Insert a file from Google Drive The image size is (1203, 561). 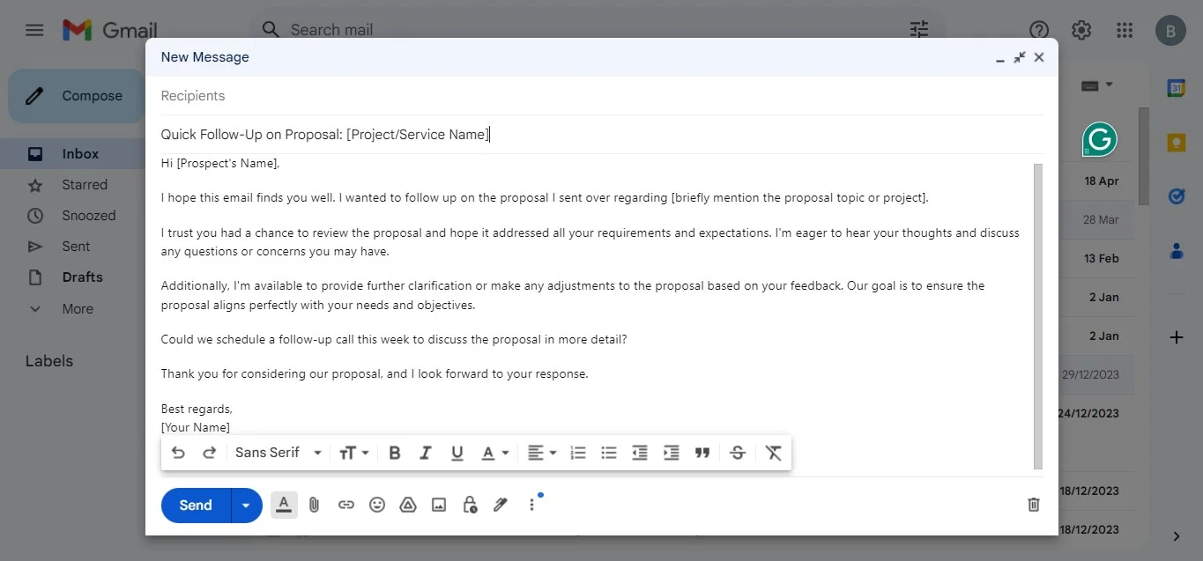click(x=407, y=505)
